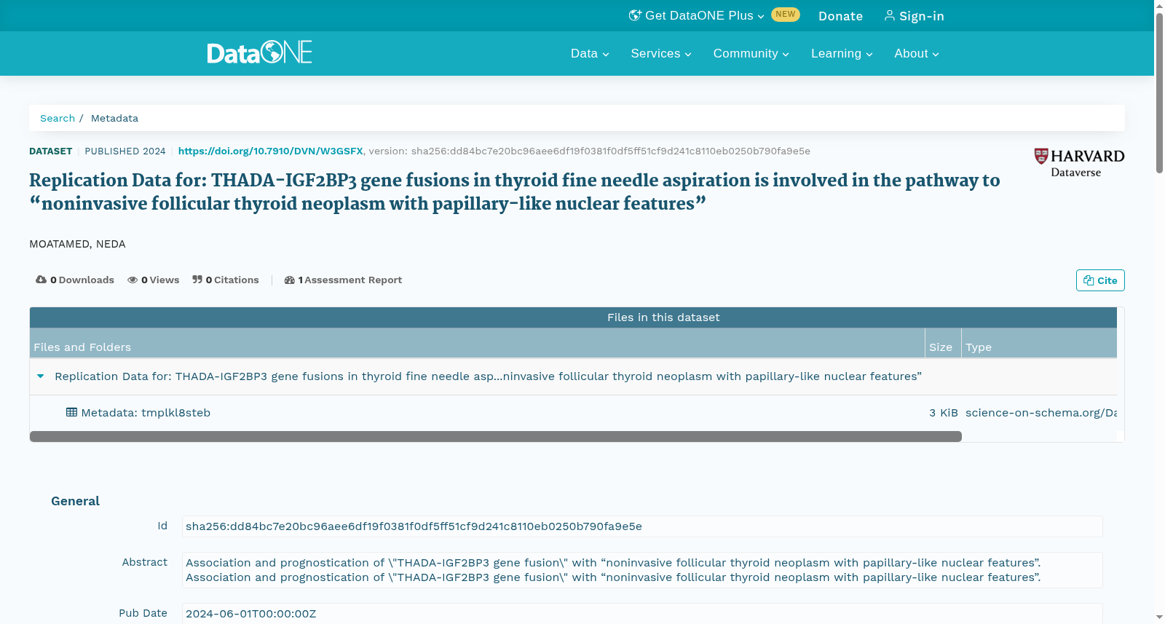Click the Harvard Dataverse logo
The height and width of the screenshot is (624, 1165).
1079,163
